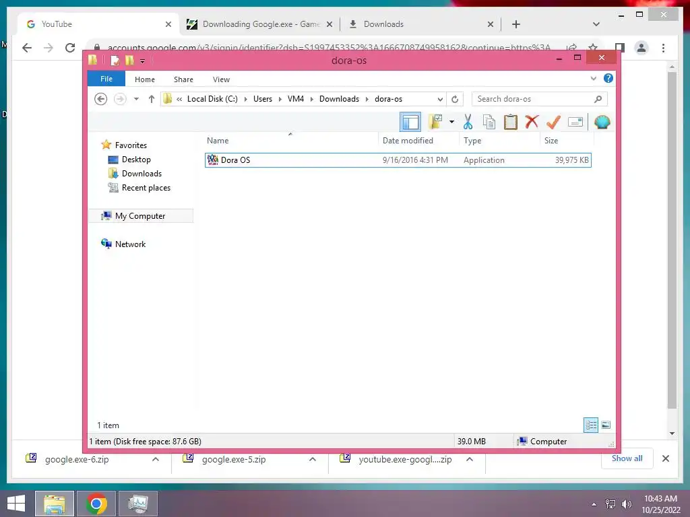Select Users in the address path
The image size is (690, 517).
coord(263,99)
